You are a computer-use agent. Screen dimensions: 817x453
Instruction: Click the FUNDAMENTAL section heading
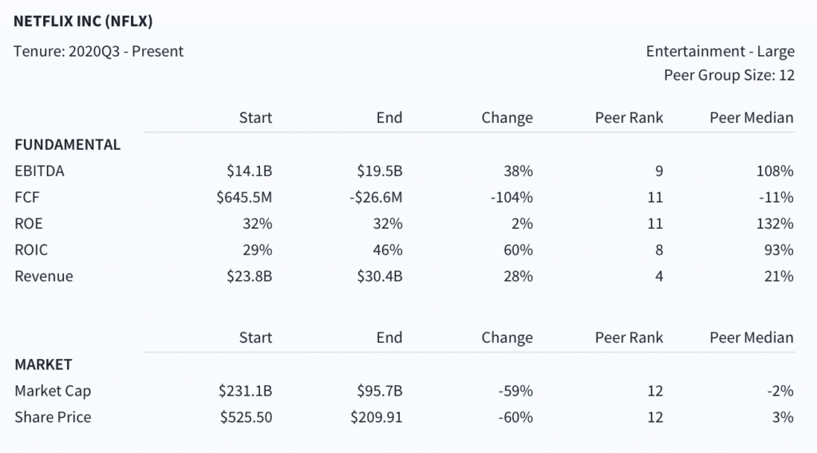pos(67,144)
